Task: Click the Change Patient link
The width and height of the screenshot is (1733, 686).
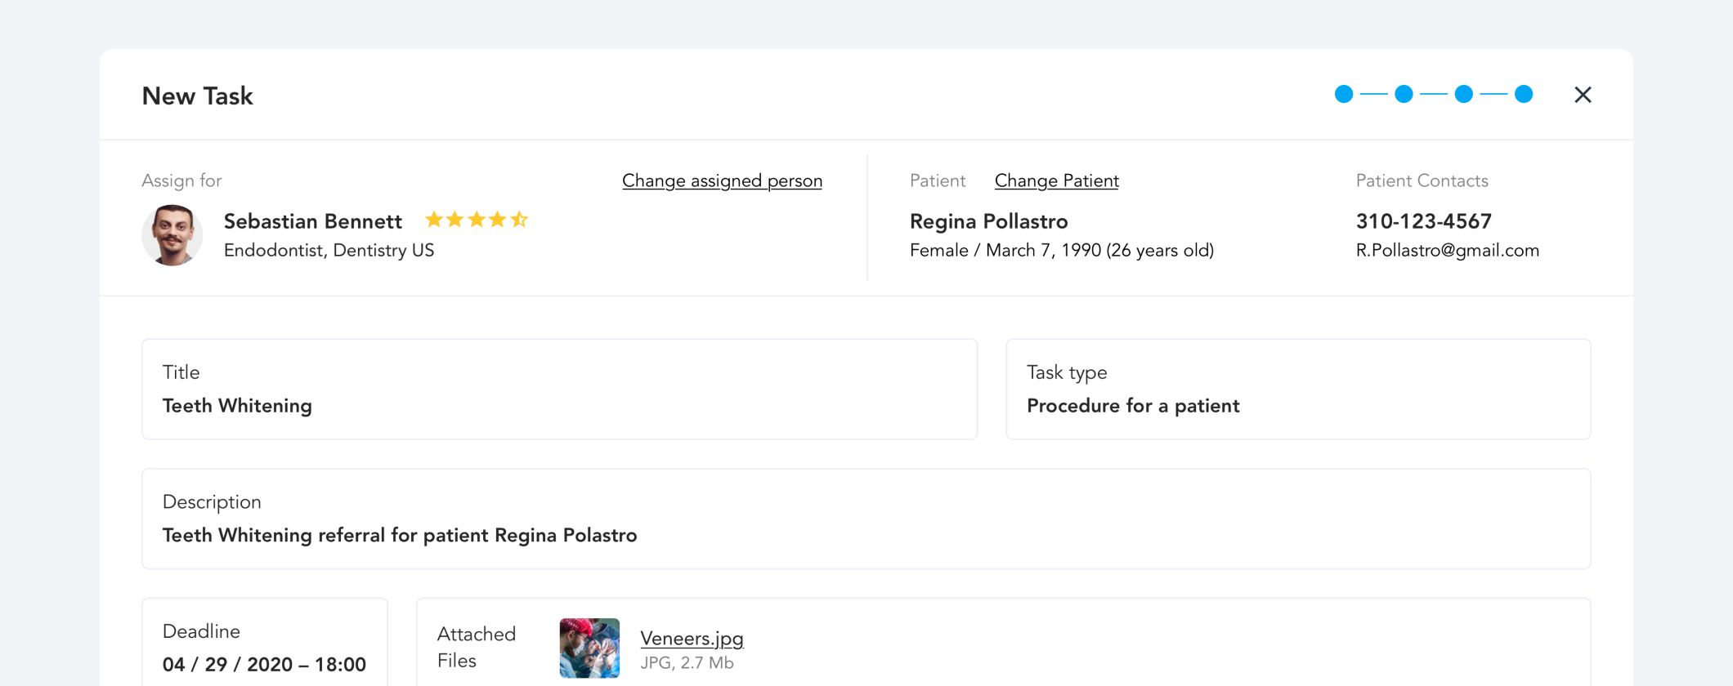Action: [x=1056, y=180]
